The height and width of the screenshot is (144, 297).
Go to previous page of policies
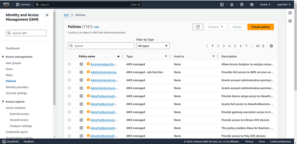pyautogui.click(x=207, y=46)
